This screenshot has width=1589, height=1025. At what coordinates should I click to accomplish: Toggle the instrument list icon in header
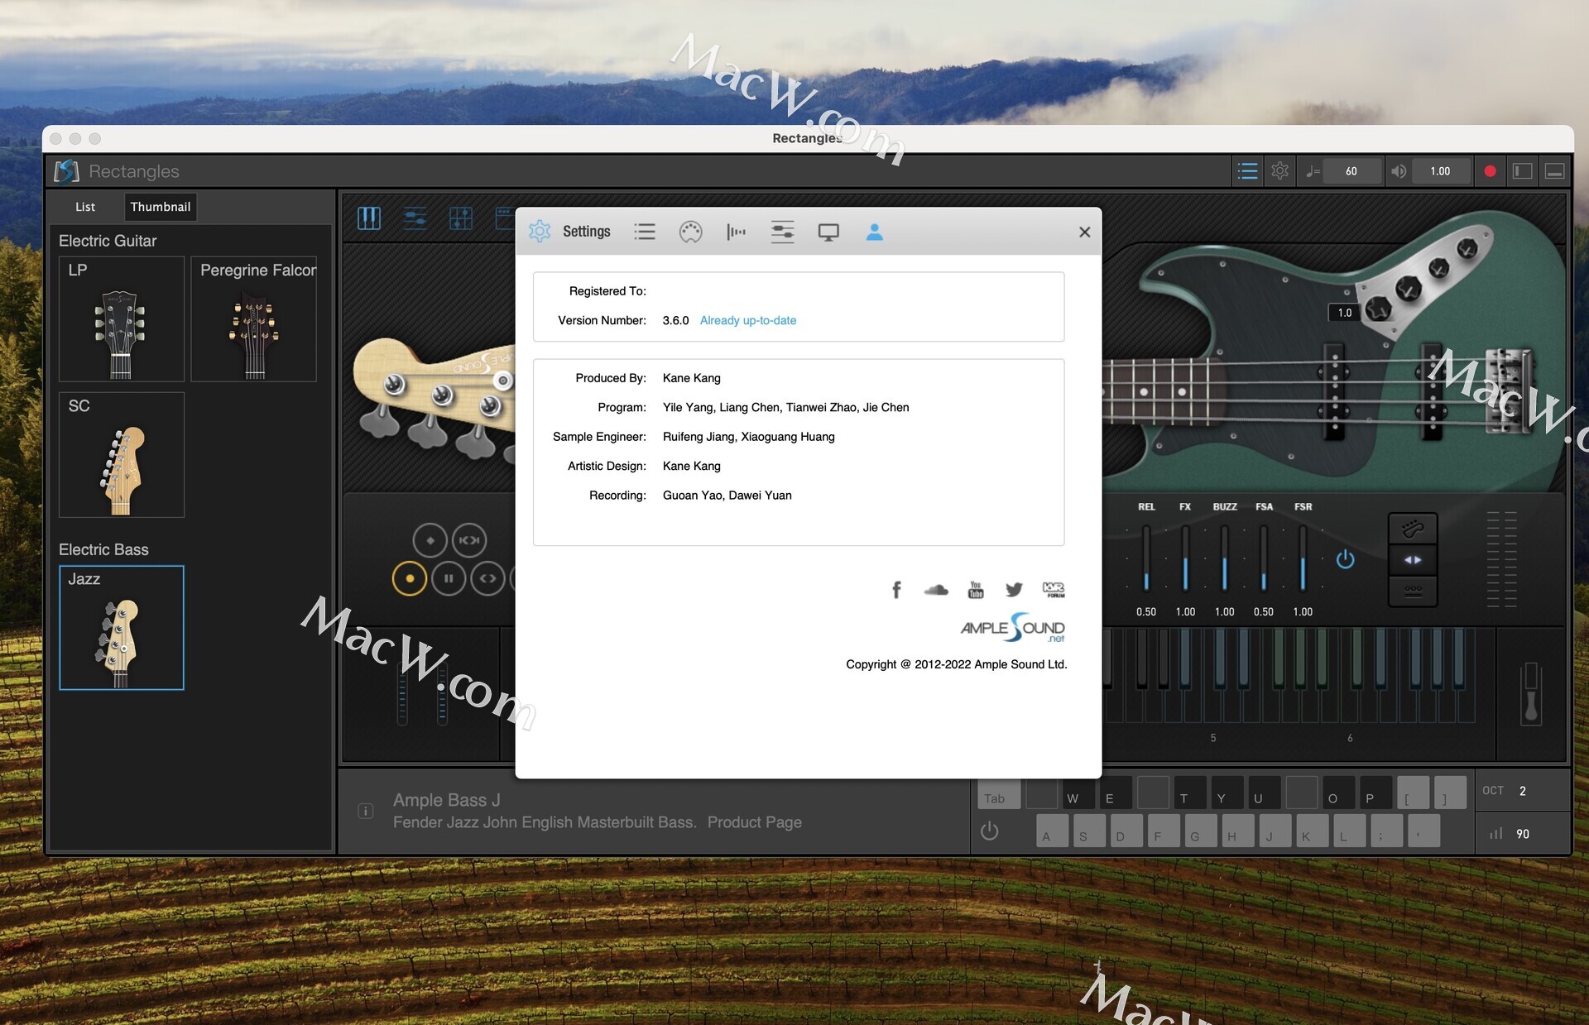coord(1247,171)
